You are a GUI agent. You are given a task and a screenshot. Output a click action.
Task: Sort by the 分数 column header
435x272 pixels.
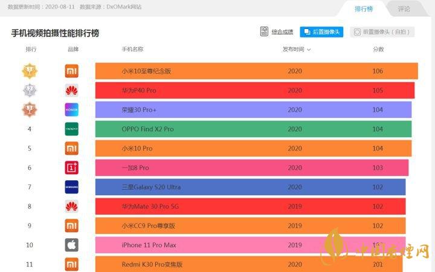(x=378, y=49)
